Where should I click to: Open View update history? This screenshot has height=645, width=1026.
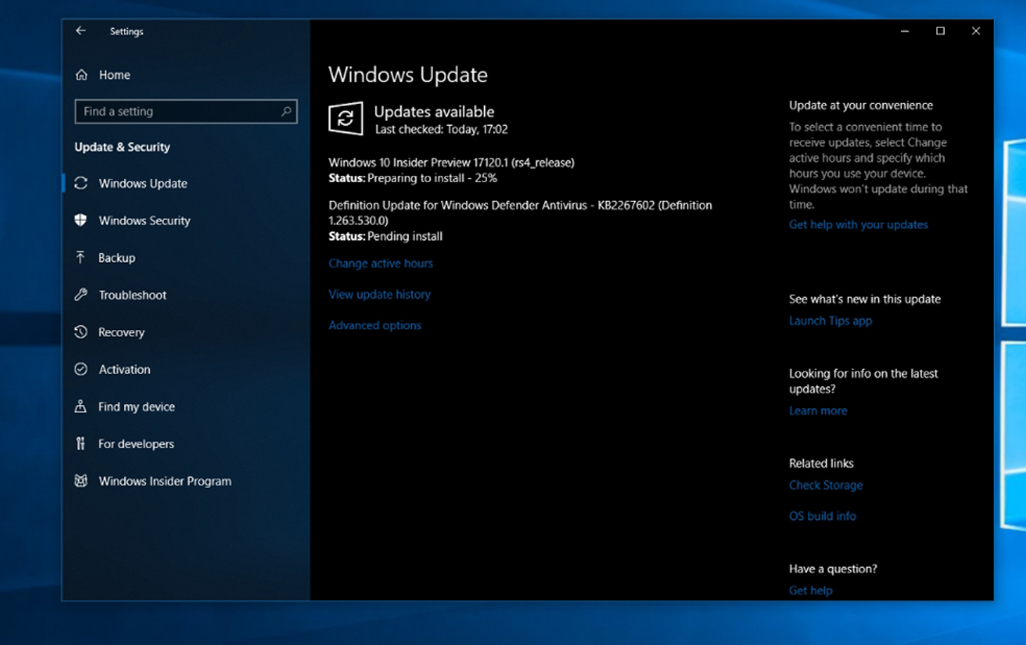pos(379,294)
